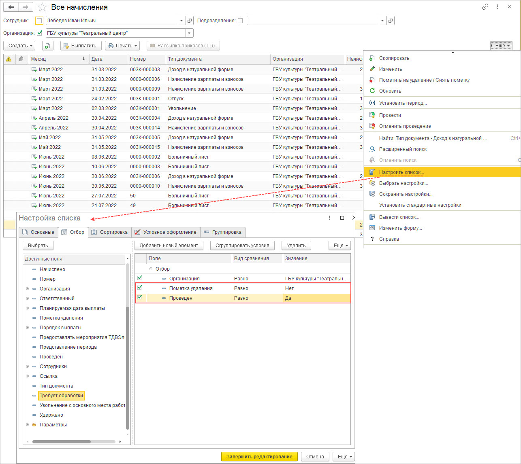Switch to the Сортировка tab
Screen dimensions: 521x464
[x=109, y=232]
